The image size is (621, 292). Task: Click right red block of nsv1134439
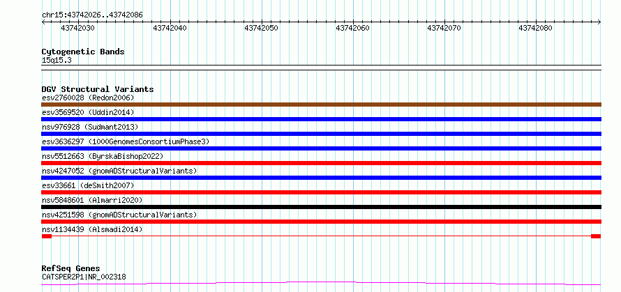tap(596, 236)
